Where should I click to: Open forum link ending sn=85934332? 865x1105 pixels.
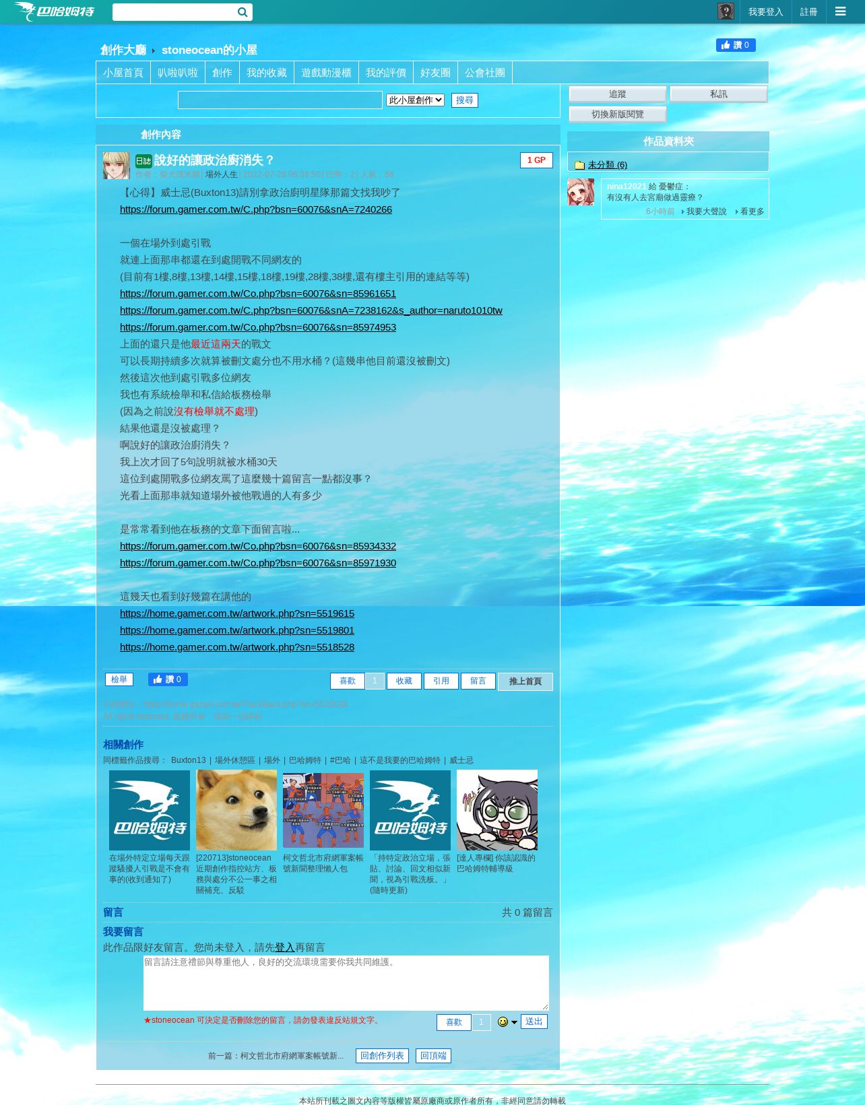coord(258,546)
